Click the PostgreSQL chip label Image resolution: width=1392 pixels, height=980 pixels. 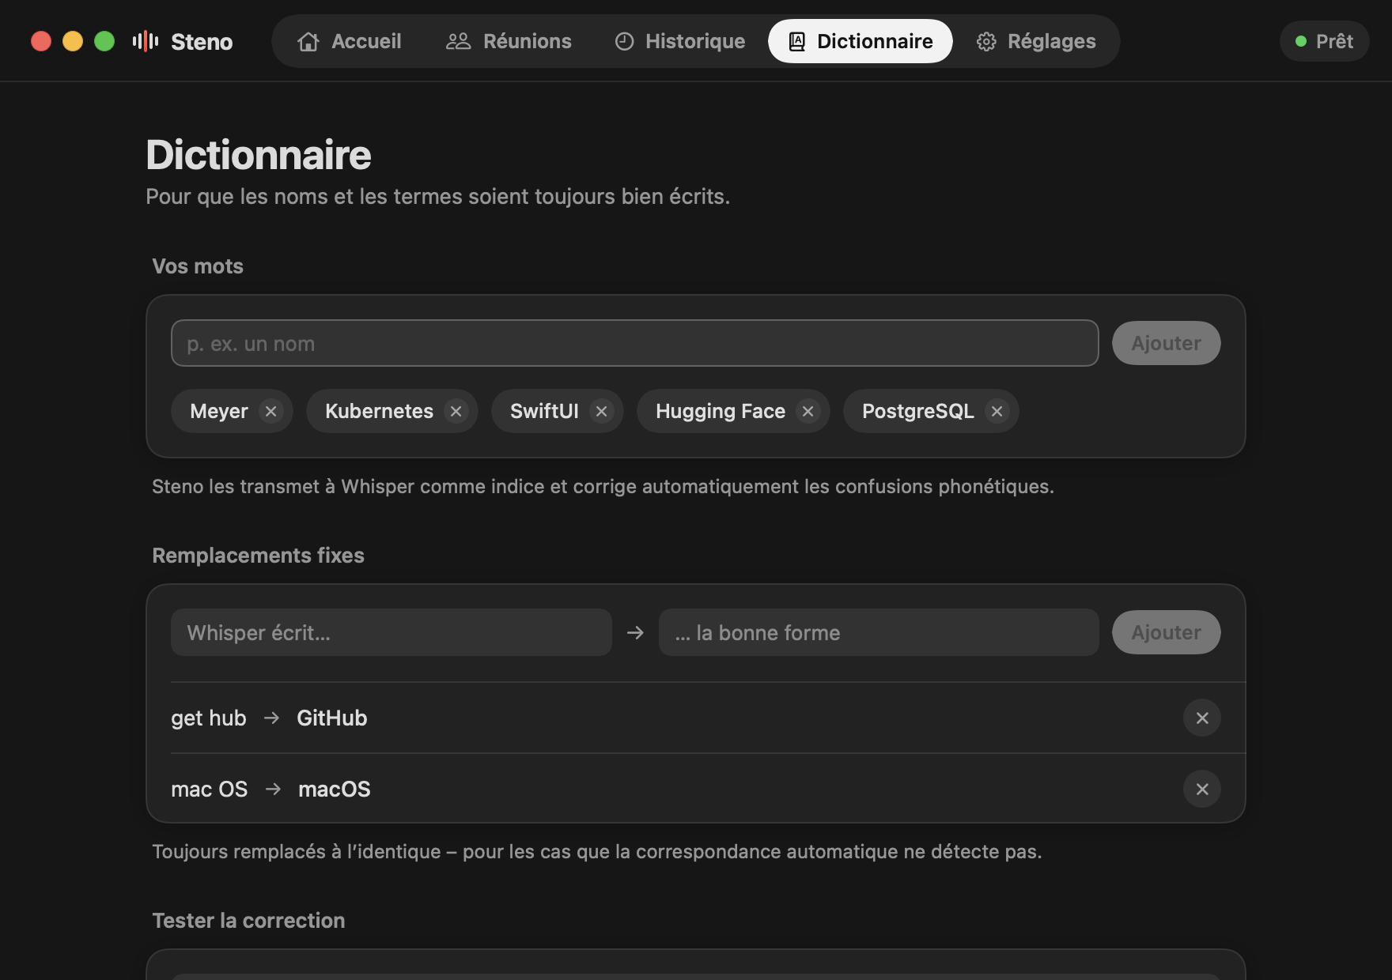pos(918,411)
